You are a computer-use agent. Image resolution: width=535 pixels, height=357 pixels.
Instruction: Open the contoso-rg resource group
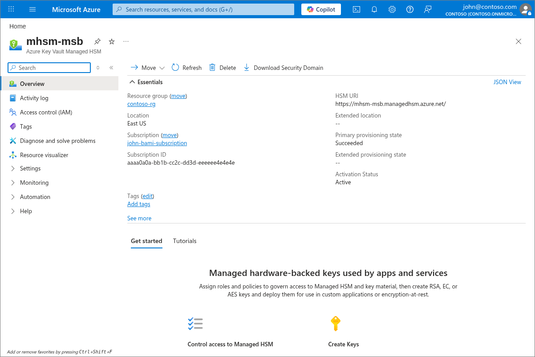click(141, 104)
